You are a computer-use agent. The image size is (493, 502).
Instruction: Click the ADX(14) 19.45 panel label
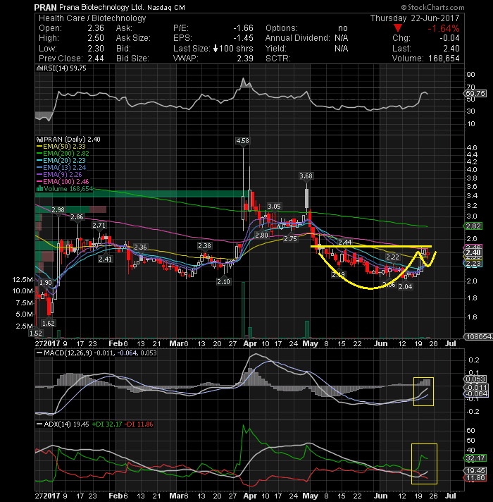pyautogui.click(x=66, y=424)
